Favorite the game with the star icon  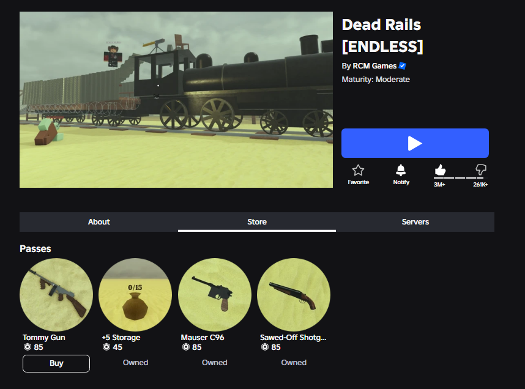358,171
